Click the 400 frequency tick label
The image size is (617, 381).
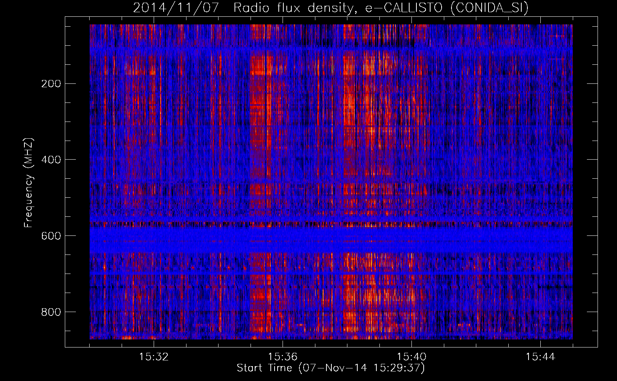pos(51,160)
